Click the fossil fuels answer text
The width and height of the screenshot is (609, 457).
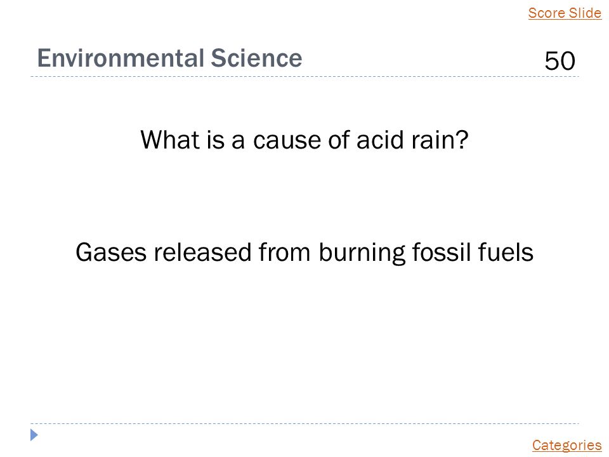point(304,253)
